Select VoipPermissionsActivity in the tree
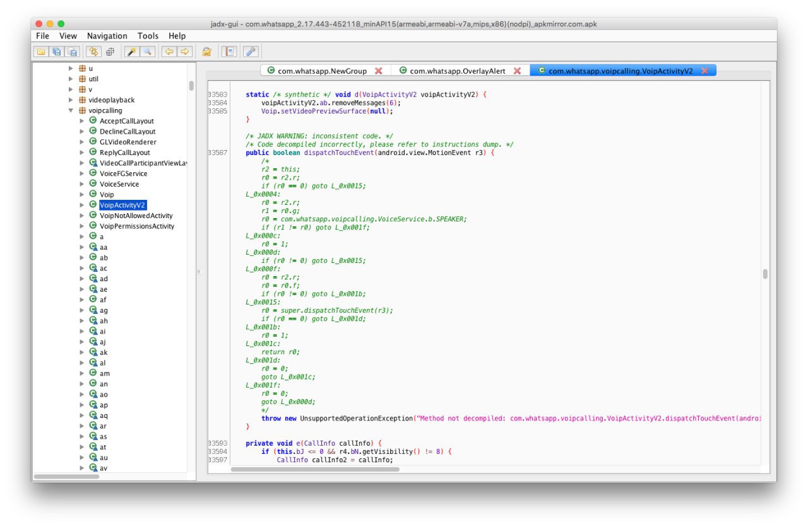 click(x=137, y=226)
